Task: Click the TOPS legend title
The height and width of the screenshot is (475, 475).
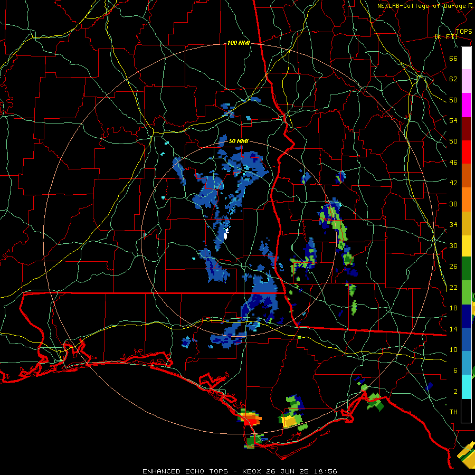Action: pos(464,31)
